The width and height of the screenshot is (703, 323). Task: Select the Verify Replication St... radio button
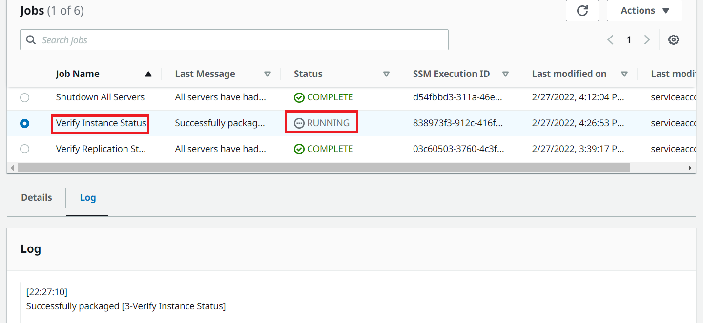(24, 149)
